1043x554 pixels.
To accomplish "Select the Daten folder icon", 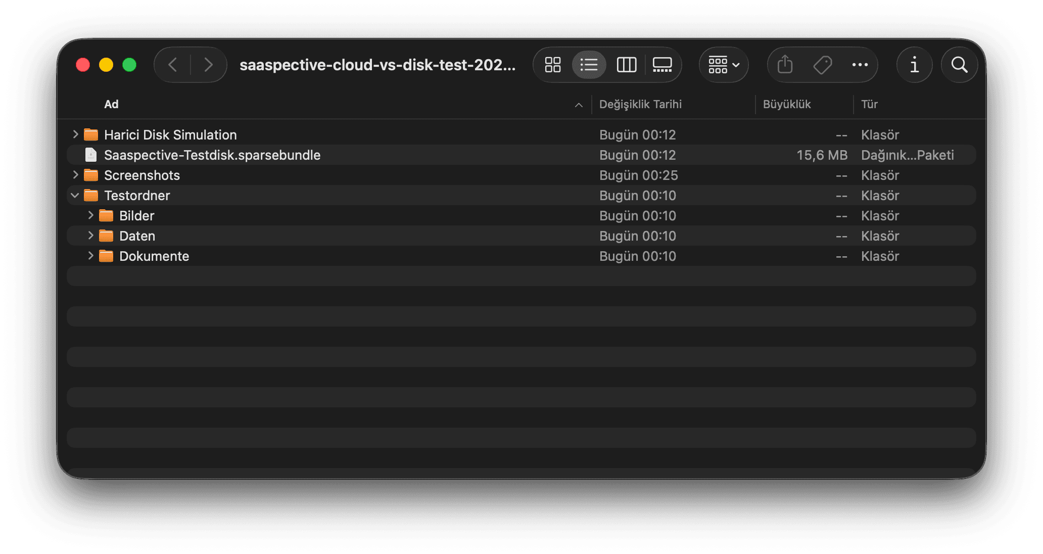I will pyautogui.click(x=106, y=236).
